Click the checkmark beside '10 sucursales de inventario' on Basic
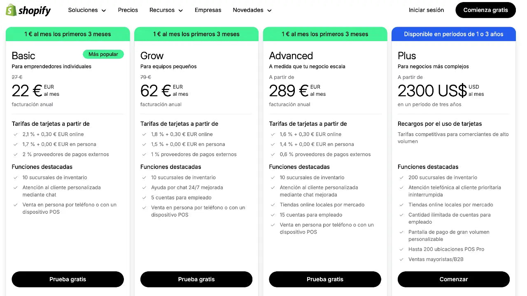Viewport: 527px width, 296px height. coord(15,177)
